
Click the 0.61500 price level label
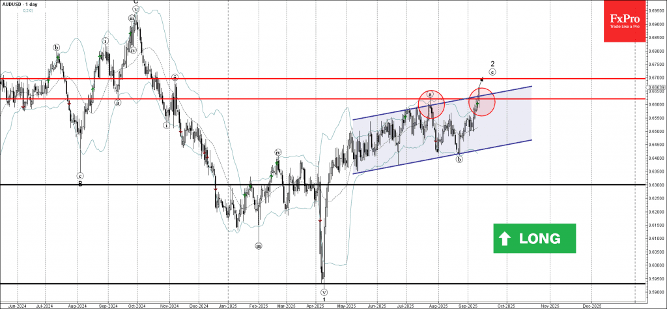coord(656,226)
